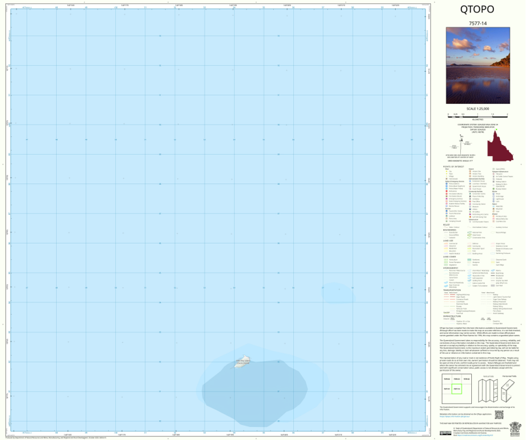This screenshot has height=440, width=526.
Task: Click the sheet number 7577-14 under title
Action: [x=477, y=23]
